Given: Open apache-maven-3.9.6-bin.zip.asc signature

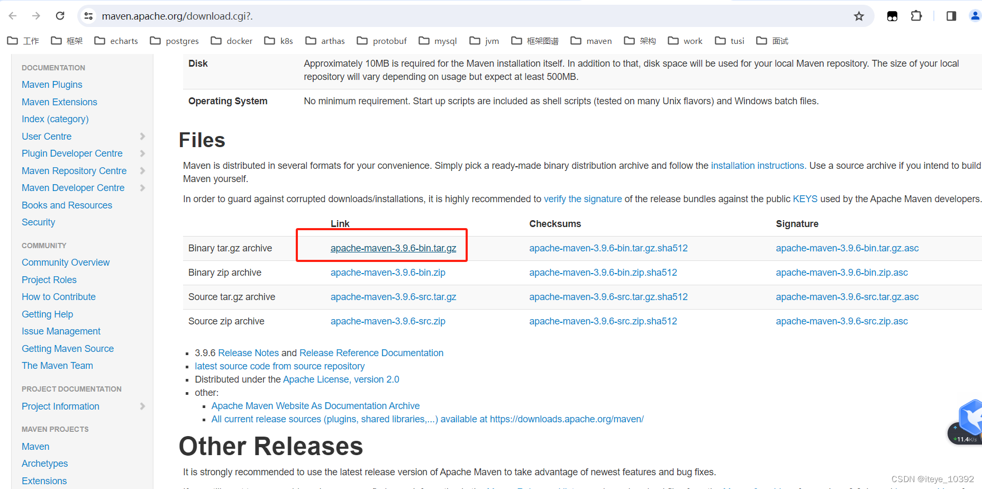Looking at the screenshot, I should point(842,273).
